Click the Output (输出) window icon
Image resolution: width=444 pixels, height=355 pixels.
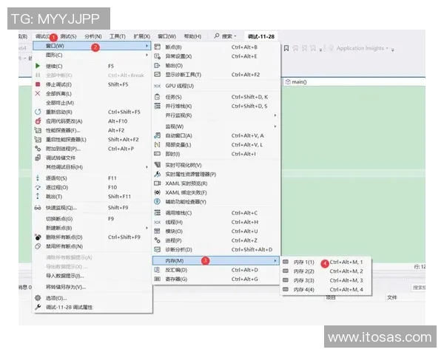point(157,65)
